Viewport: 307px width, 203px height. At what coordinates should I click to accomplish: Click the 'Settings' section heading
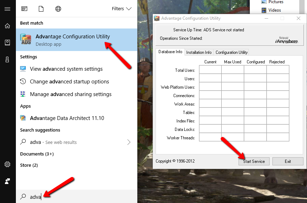tap(29, 57)
